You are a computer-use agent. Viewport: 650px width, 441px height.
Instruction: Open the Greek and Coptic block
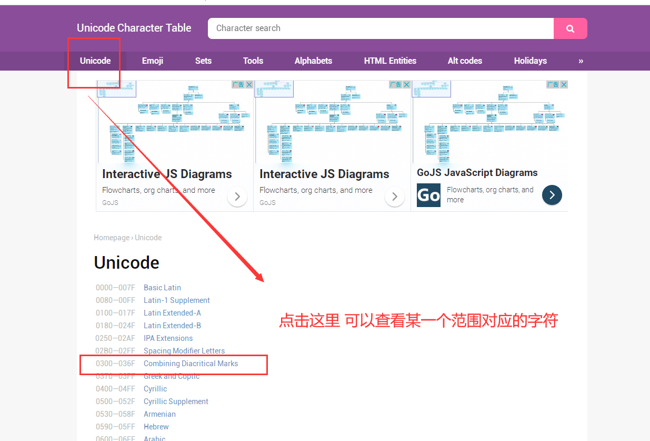(172, 376)
